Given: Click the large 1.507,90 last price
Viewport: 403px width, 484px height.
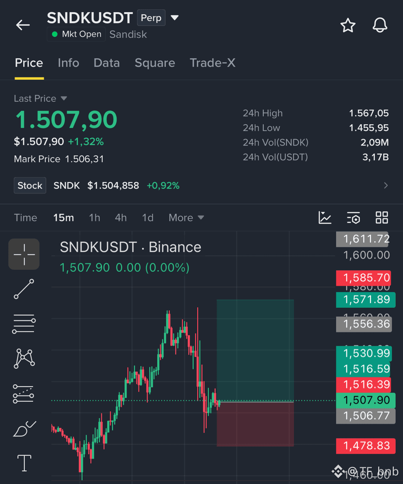Looking at the screenshot, I should (66, 120).
